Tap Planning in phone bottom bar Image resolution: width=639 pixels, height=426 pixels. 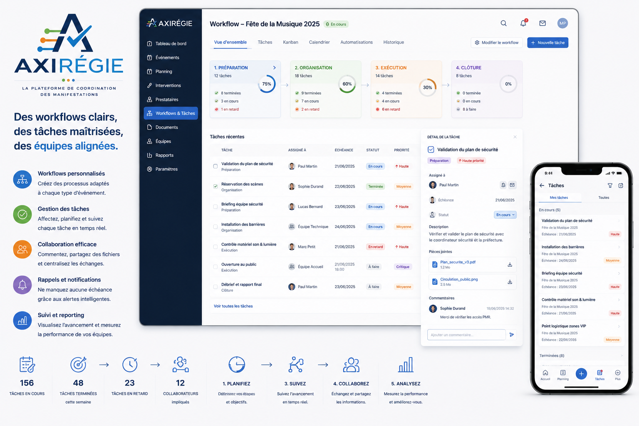pyautogui.click(x=563, y=375)
